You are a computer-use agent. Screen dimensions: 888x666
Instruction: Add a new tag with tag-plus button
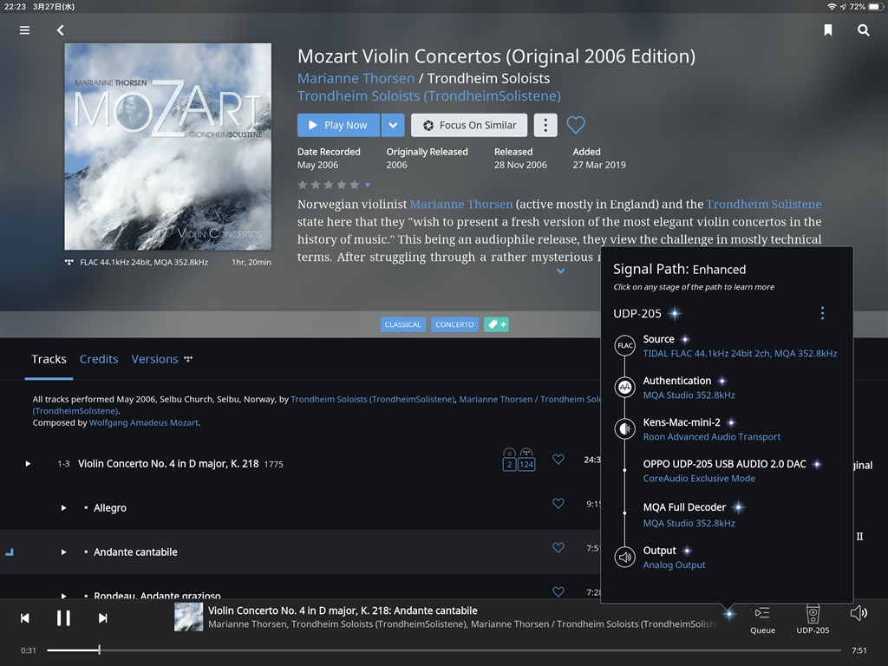pos(496,324)
